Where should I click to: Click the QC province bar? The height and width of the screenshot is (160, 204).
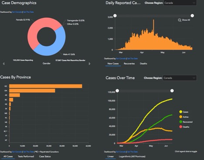coord(46,86)
